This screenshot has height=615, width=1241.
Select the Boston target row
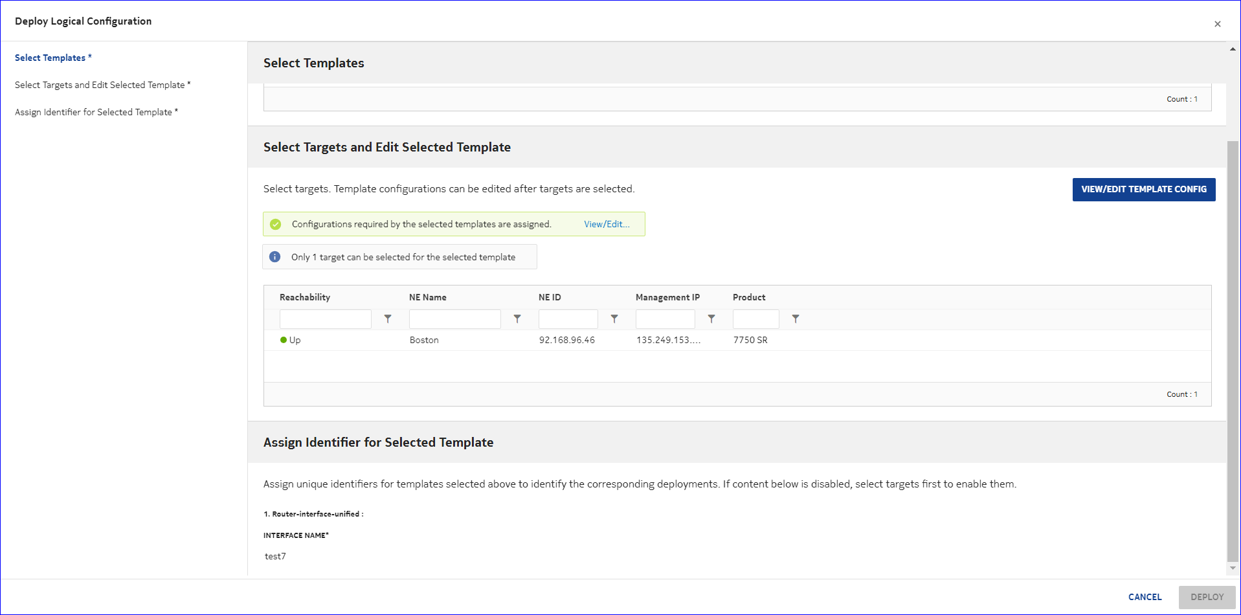point(424,341)
